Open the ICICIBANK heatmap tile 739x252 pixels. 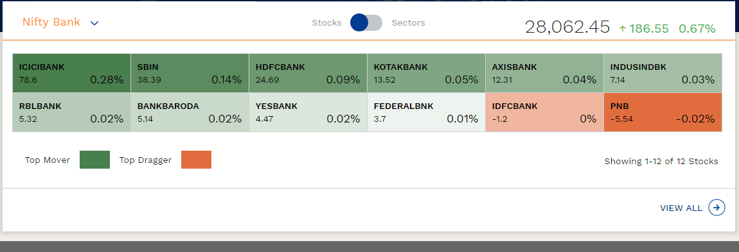71,73
